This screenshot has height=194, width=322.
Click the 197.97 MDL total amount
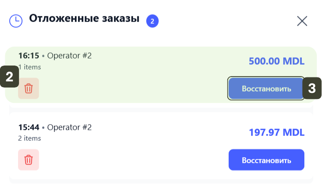pos(276,132)
